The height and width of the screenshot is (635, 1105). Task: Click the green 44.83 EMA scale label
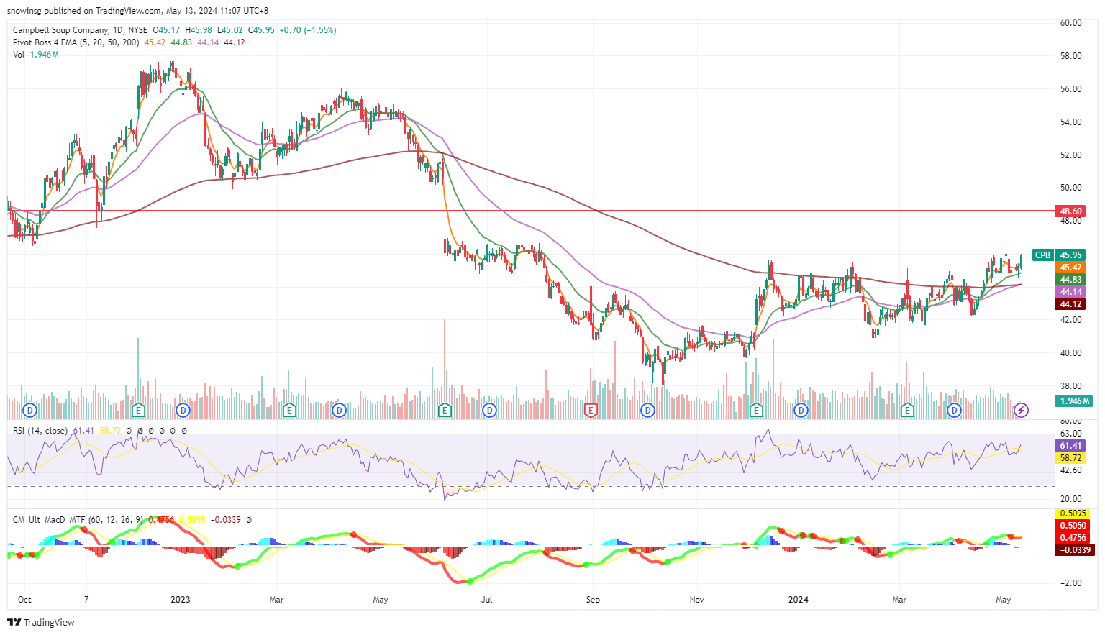[1070, 279]
